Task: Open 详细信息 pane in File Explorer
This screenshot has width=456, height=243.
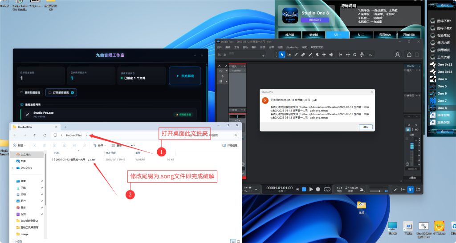Action: (230, 145)
